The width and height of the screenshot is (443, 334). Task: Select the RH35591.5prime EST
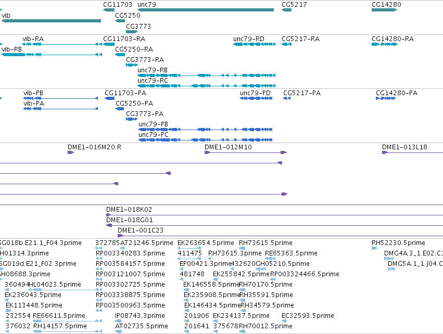(x=242, y=300)
